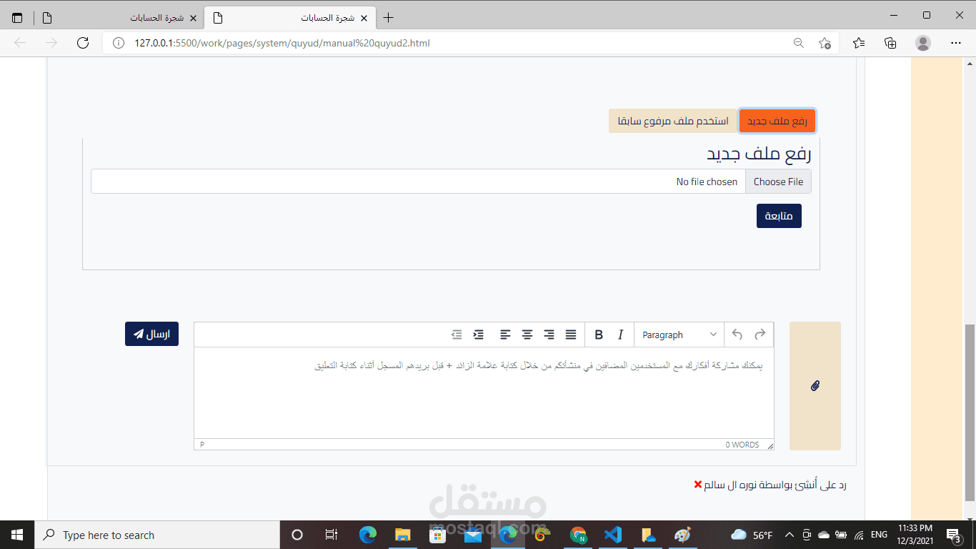
Task: Go back with browser back arrow
Action: click(20, 43)
